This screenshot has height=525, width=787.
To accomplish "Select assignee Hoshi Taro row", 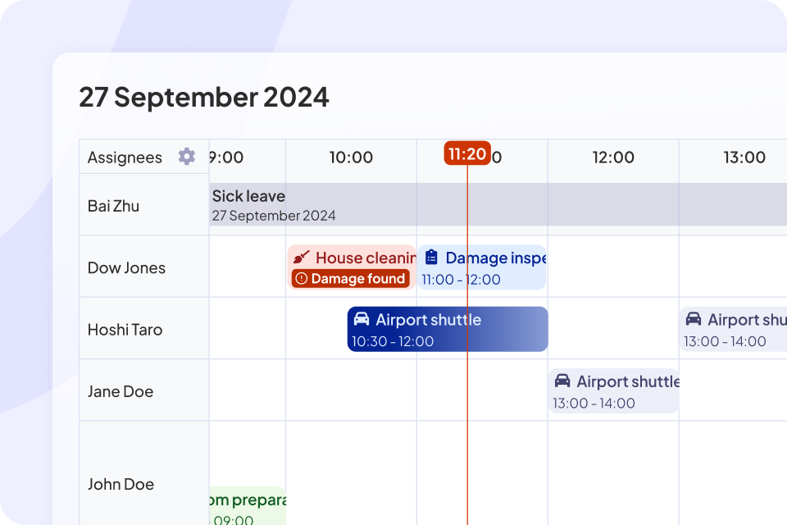I will click(125, 330).
